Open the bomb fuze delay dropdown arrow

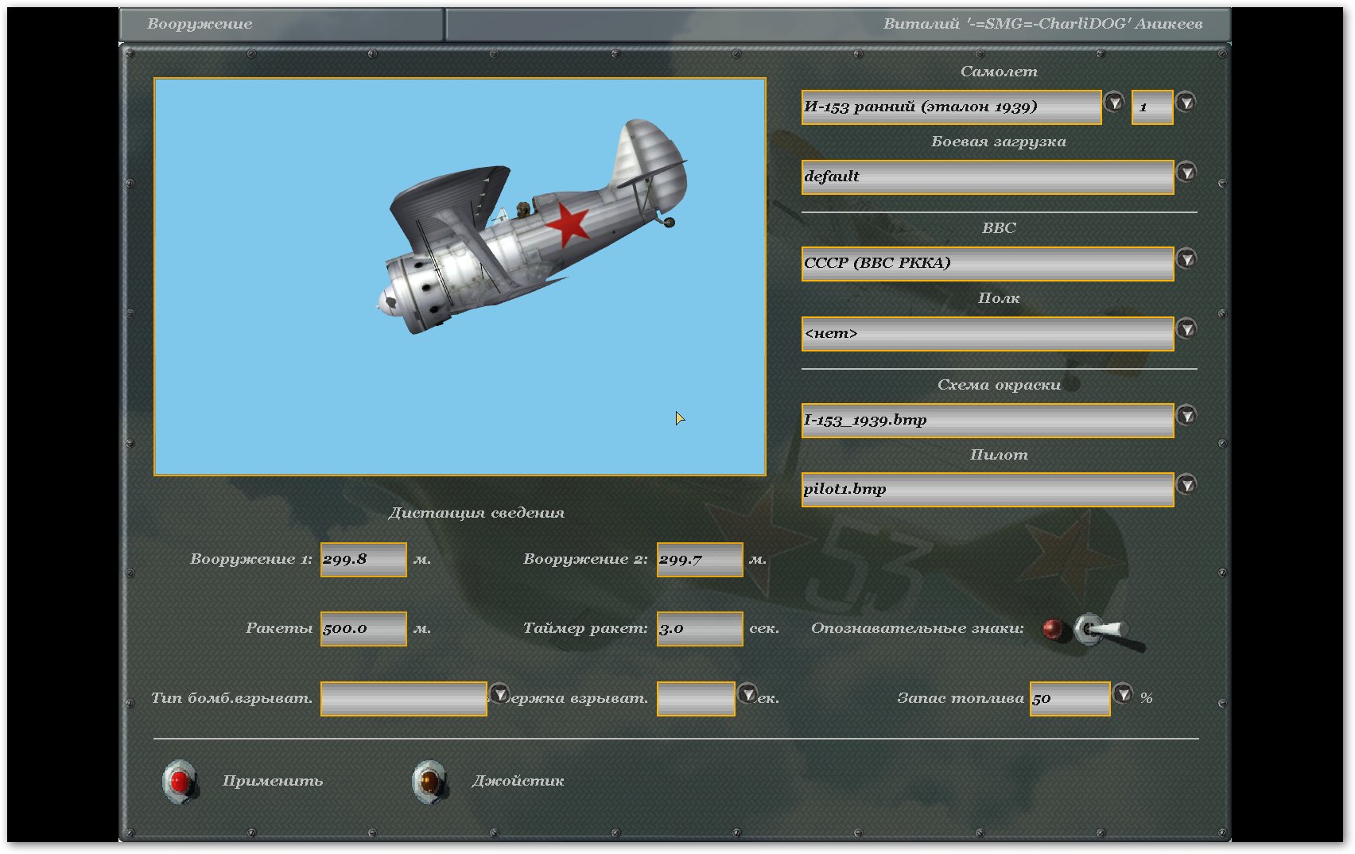747,693
